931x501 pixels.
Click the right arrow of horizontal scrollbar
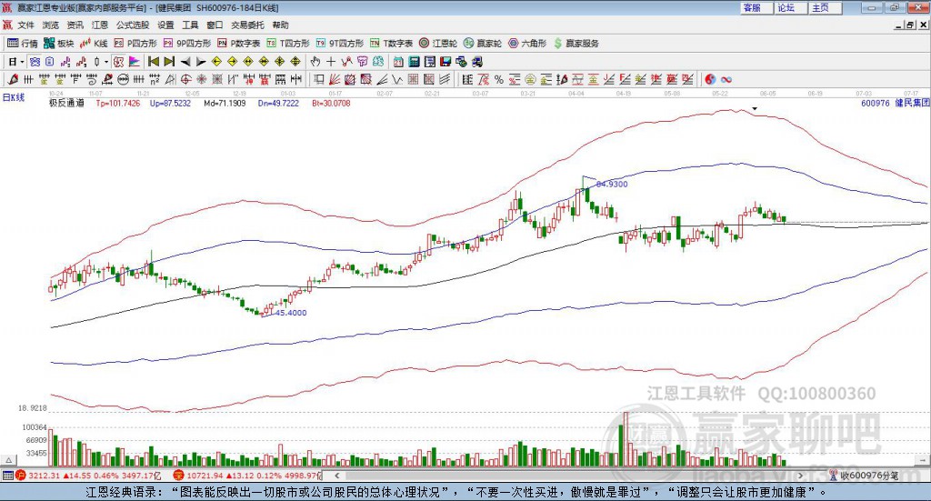pos(800,476)
